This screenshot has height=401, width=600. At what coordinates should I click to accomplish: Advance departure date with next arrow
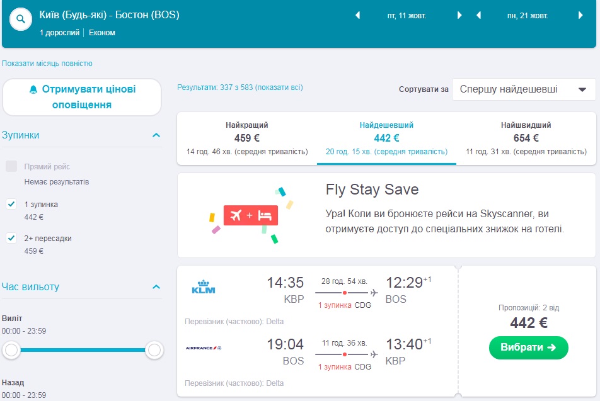point(459,16)
